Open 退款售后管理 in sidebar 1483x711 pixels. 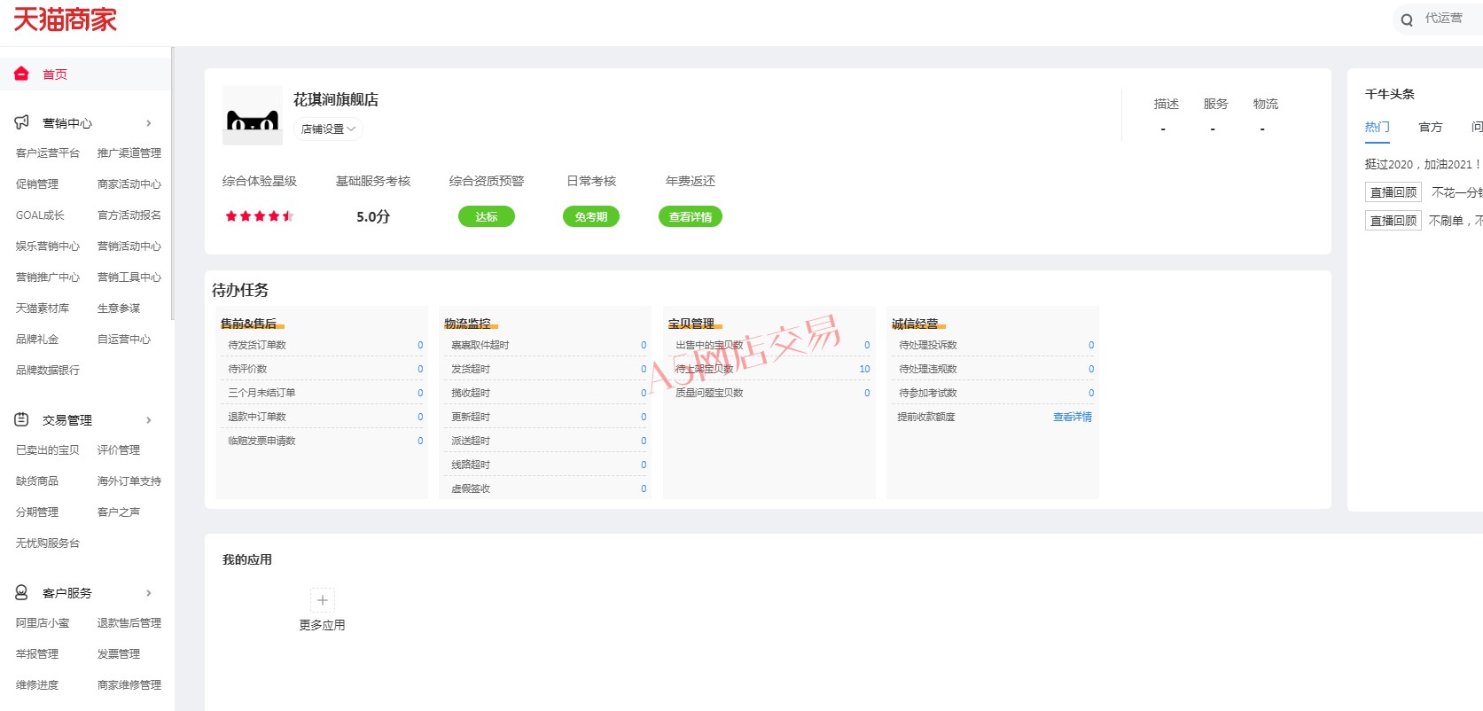tap(129, 623)
